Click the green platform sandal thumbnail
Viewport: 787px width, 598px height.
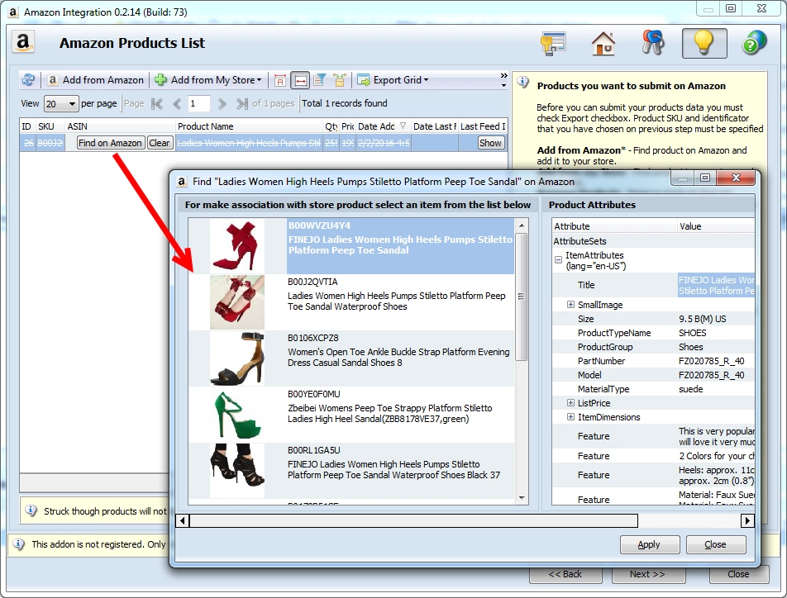[237, 415]
